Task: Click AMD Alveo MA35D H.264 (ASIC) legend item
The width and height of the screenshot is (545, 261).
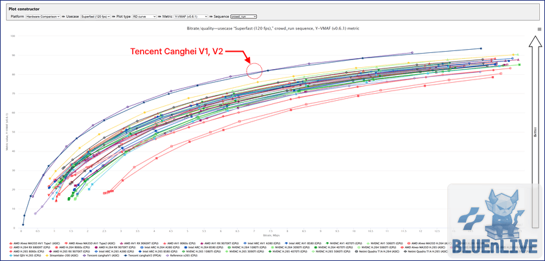Action: 430,243
